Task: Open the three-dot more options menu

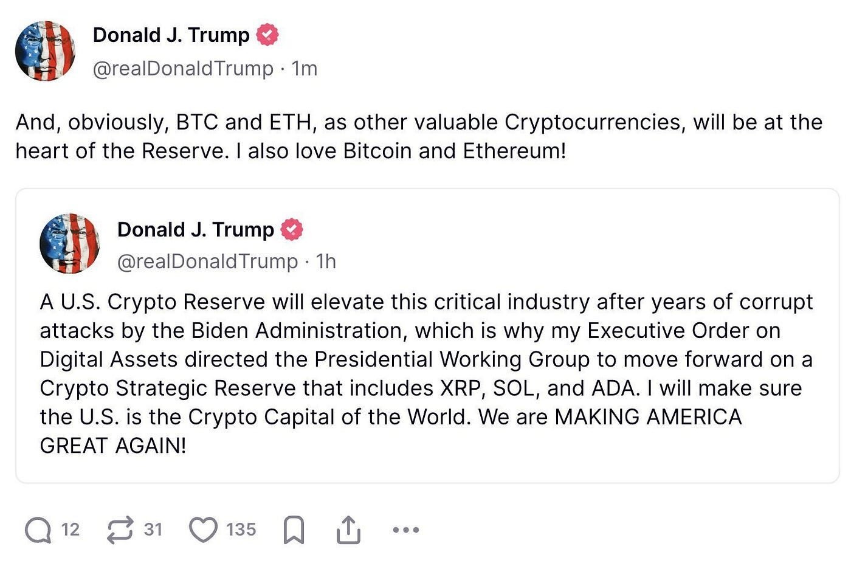Action: tap(405, 529)
